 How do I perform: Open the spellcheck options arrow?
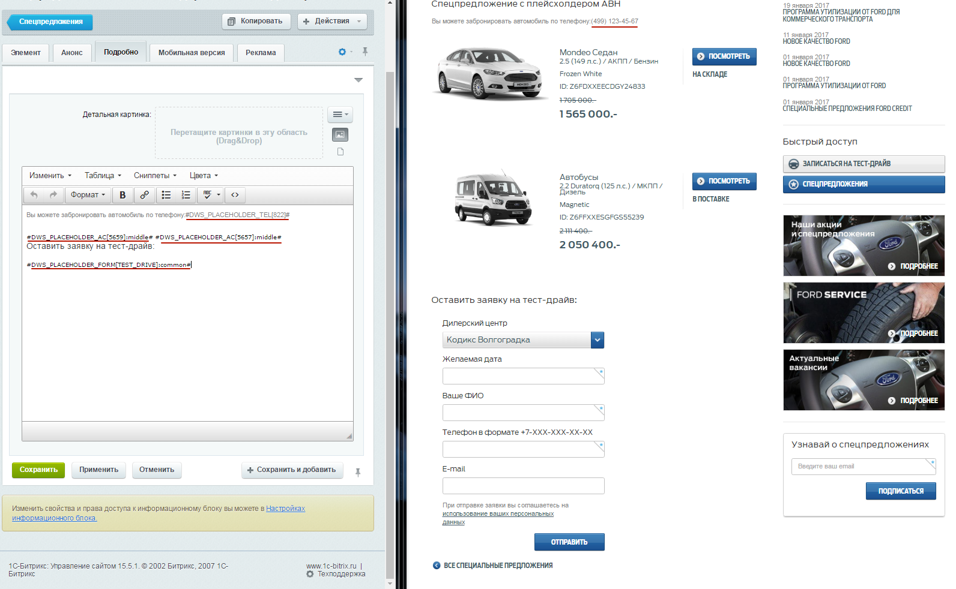[x=219, y=195]
